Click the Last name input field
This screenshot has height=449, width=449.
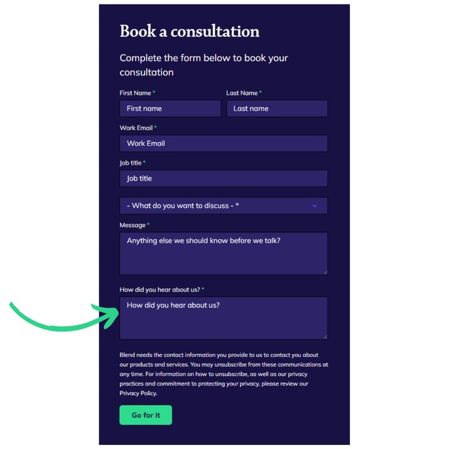277,109
